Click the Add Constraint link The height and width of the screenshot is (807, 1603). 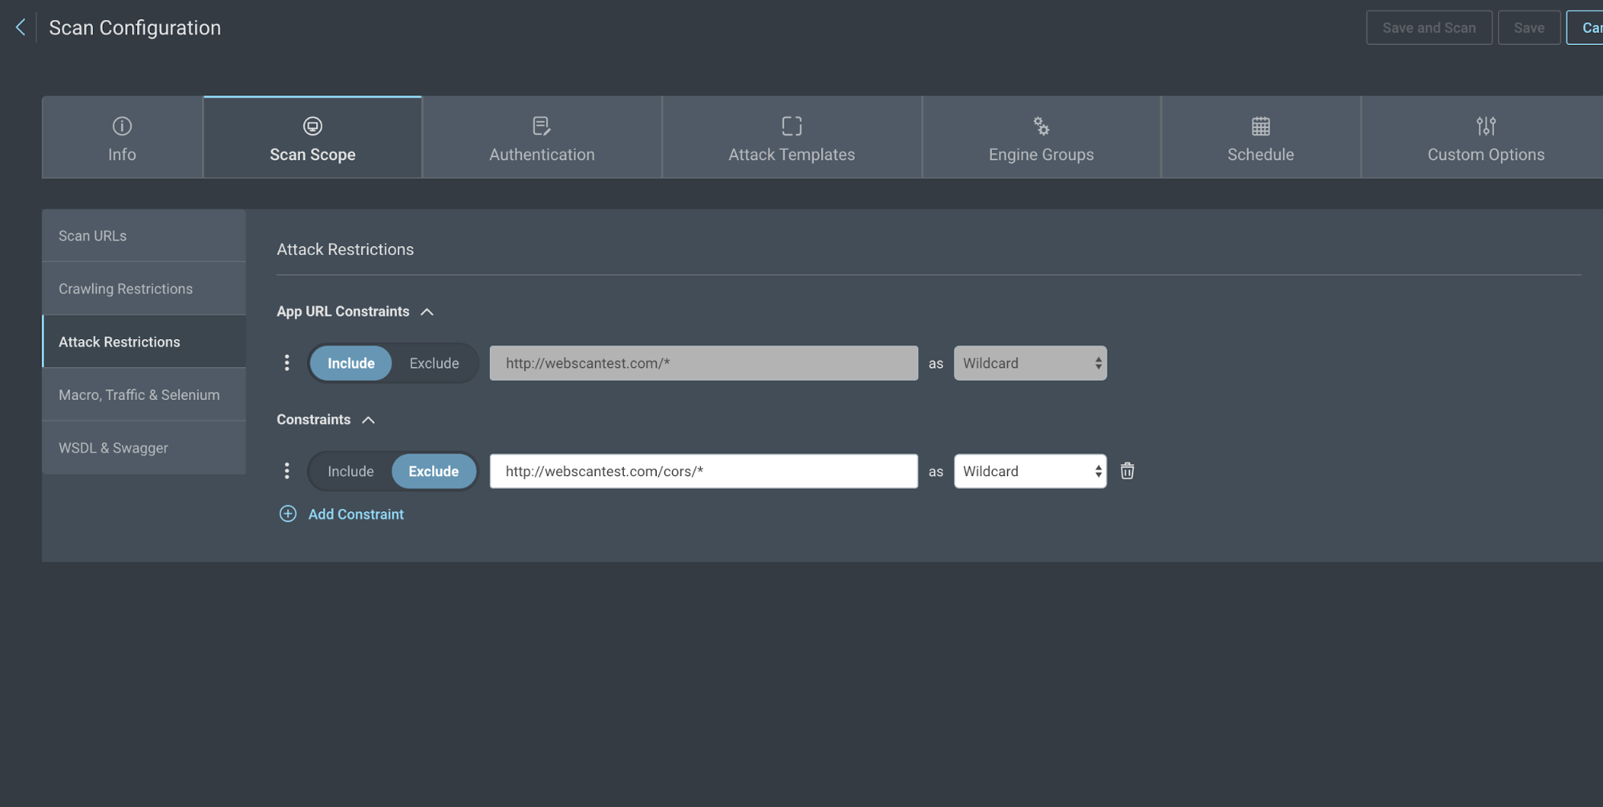[355, 514]
